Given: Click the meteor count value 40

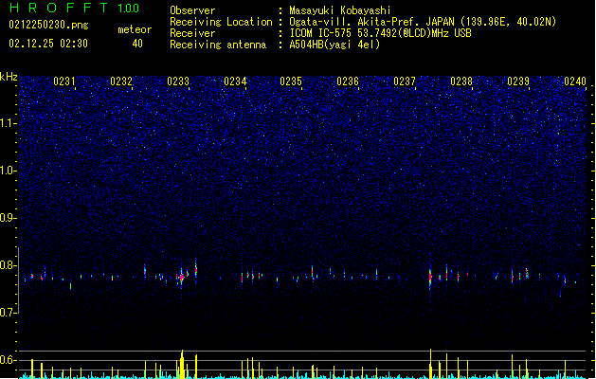Looking at the screenshot, I should point(137,44).
